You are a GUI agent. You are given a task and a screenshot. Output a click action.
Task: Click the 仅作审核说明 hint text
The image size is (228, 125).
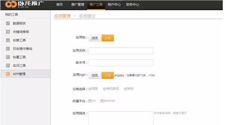coord(170,113)
